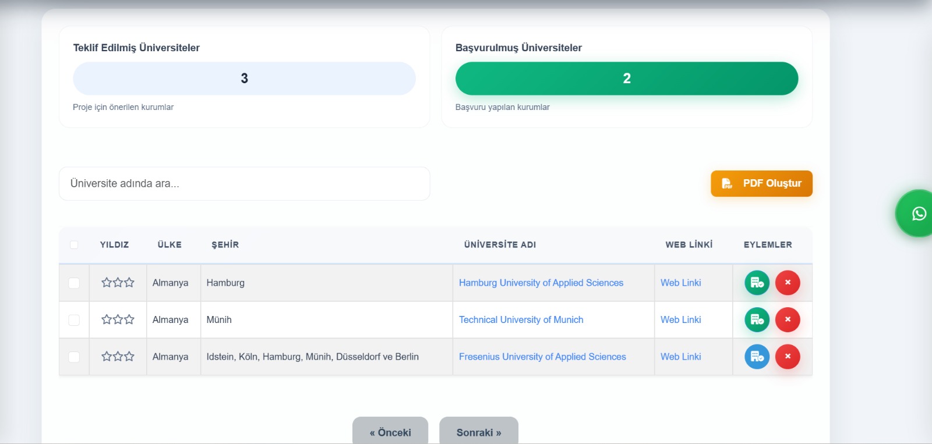Viewport: 932px width, 444px height.
Task: Tick the checkbox for Fresenius University row
Action: 74,357
